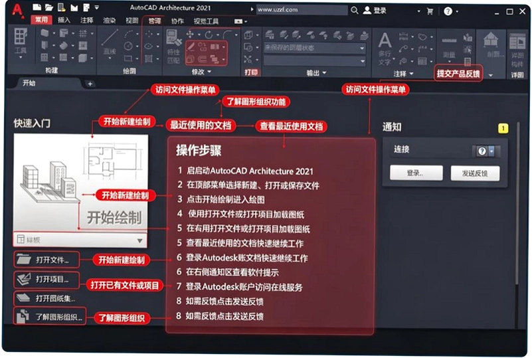
Task: Select the revision cloud icon in 注释 panel
Action: click(x=422, y=37)
